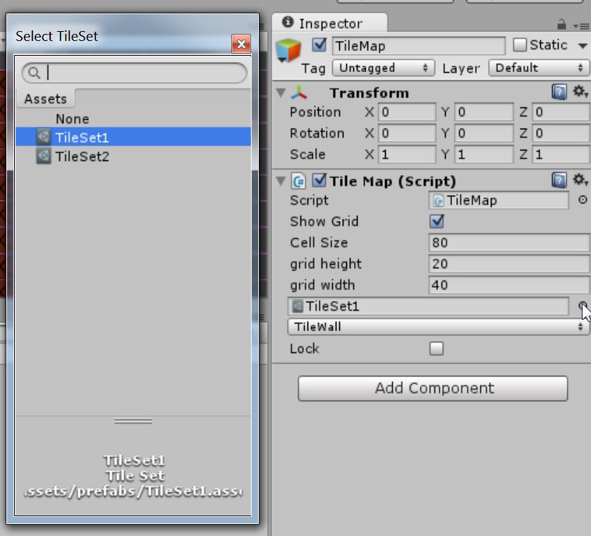Click the Transform axes icon

point(299,93)
